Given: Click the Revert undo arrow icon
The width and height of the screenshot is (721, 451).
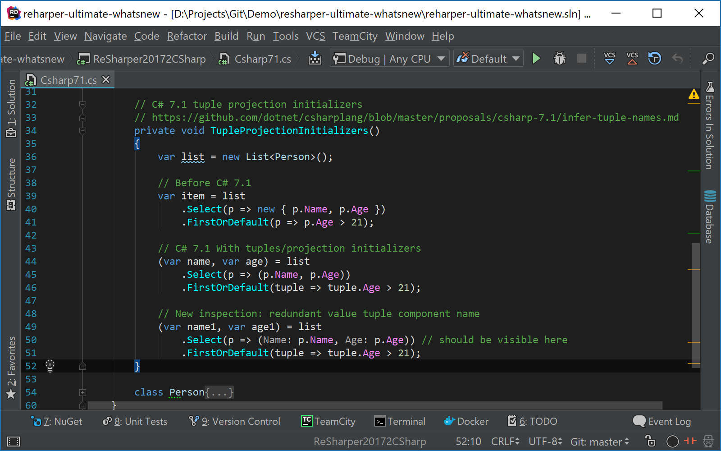Looking at the screenshot, I should pos(677,58).
